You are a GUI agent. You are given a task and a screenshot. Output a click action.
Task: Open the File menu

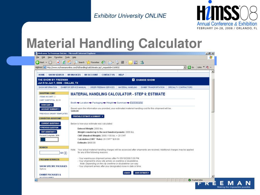pos(38,57)
